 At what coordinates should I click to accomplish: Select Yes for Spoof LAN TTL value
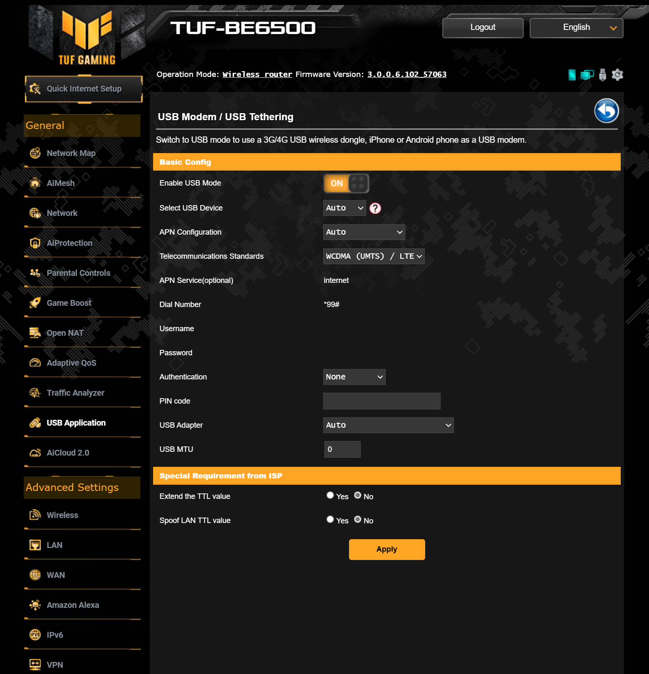(x=330, y=519)
